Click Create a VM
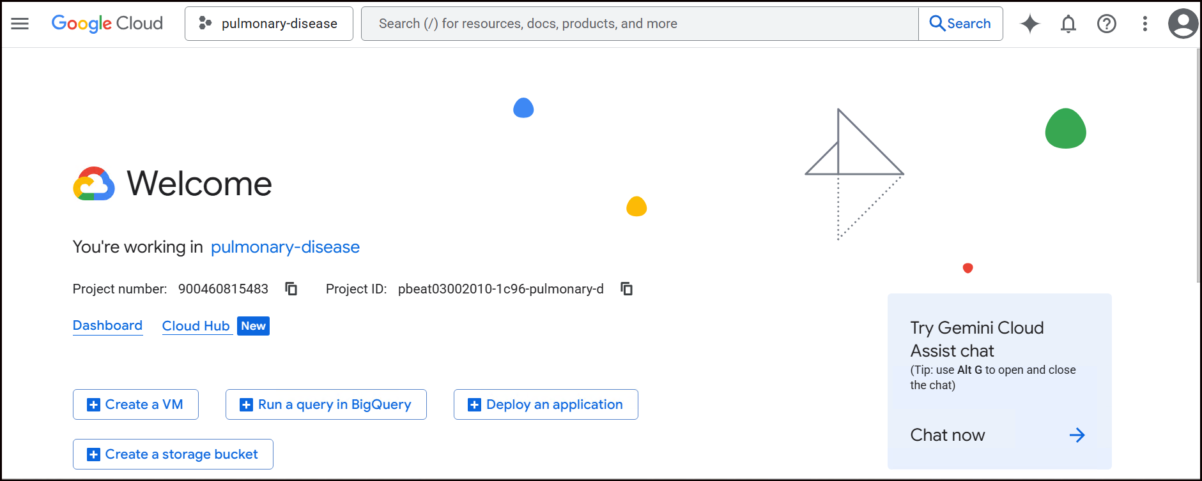The width and height of the screenshot is (1202, 481). 135,404
